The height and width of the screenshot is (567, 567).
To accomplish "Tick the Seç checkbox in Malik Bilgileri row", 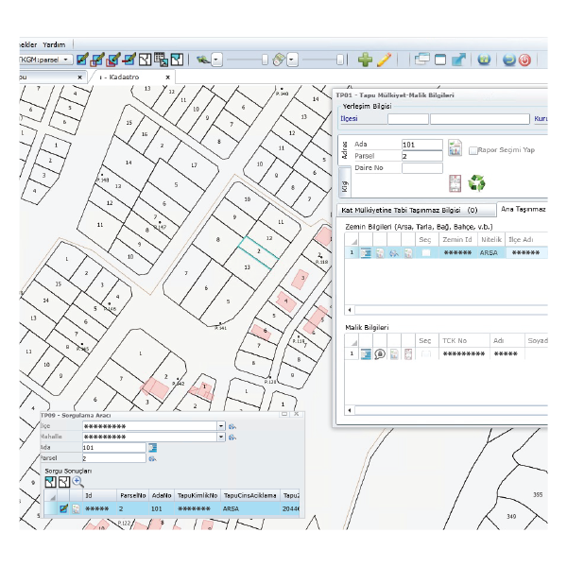I will [426, 354].
